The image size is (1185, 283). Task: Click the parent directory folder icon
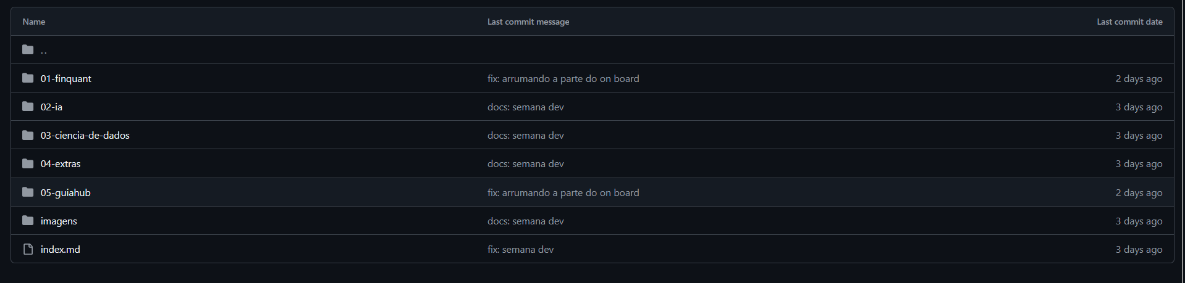pos(28,50)
